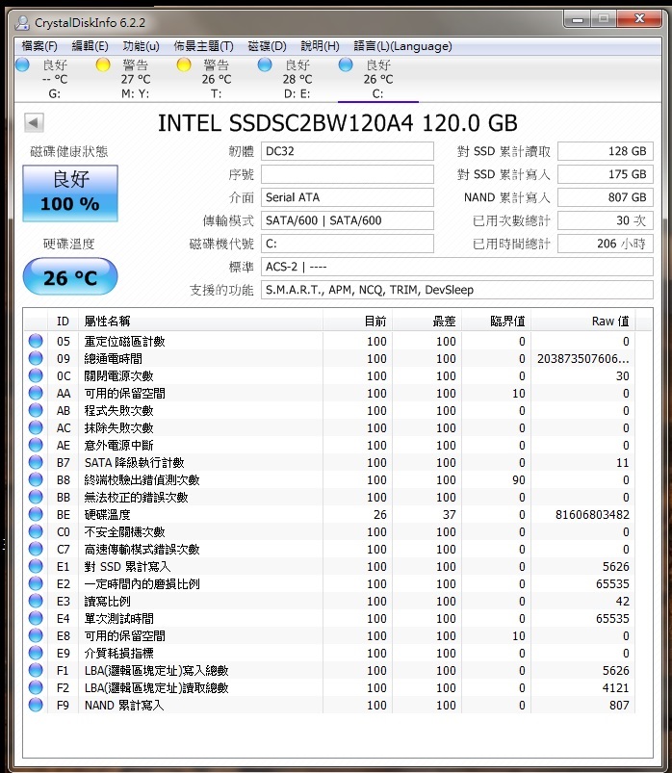This screenshot has width=672, height=773.
Task: Open the 語言(L)(Language) menu
Action: point(402,46)
